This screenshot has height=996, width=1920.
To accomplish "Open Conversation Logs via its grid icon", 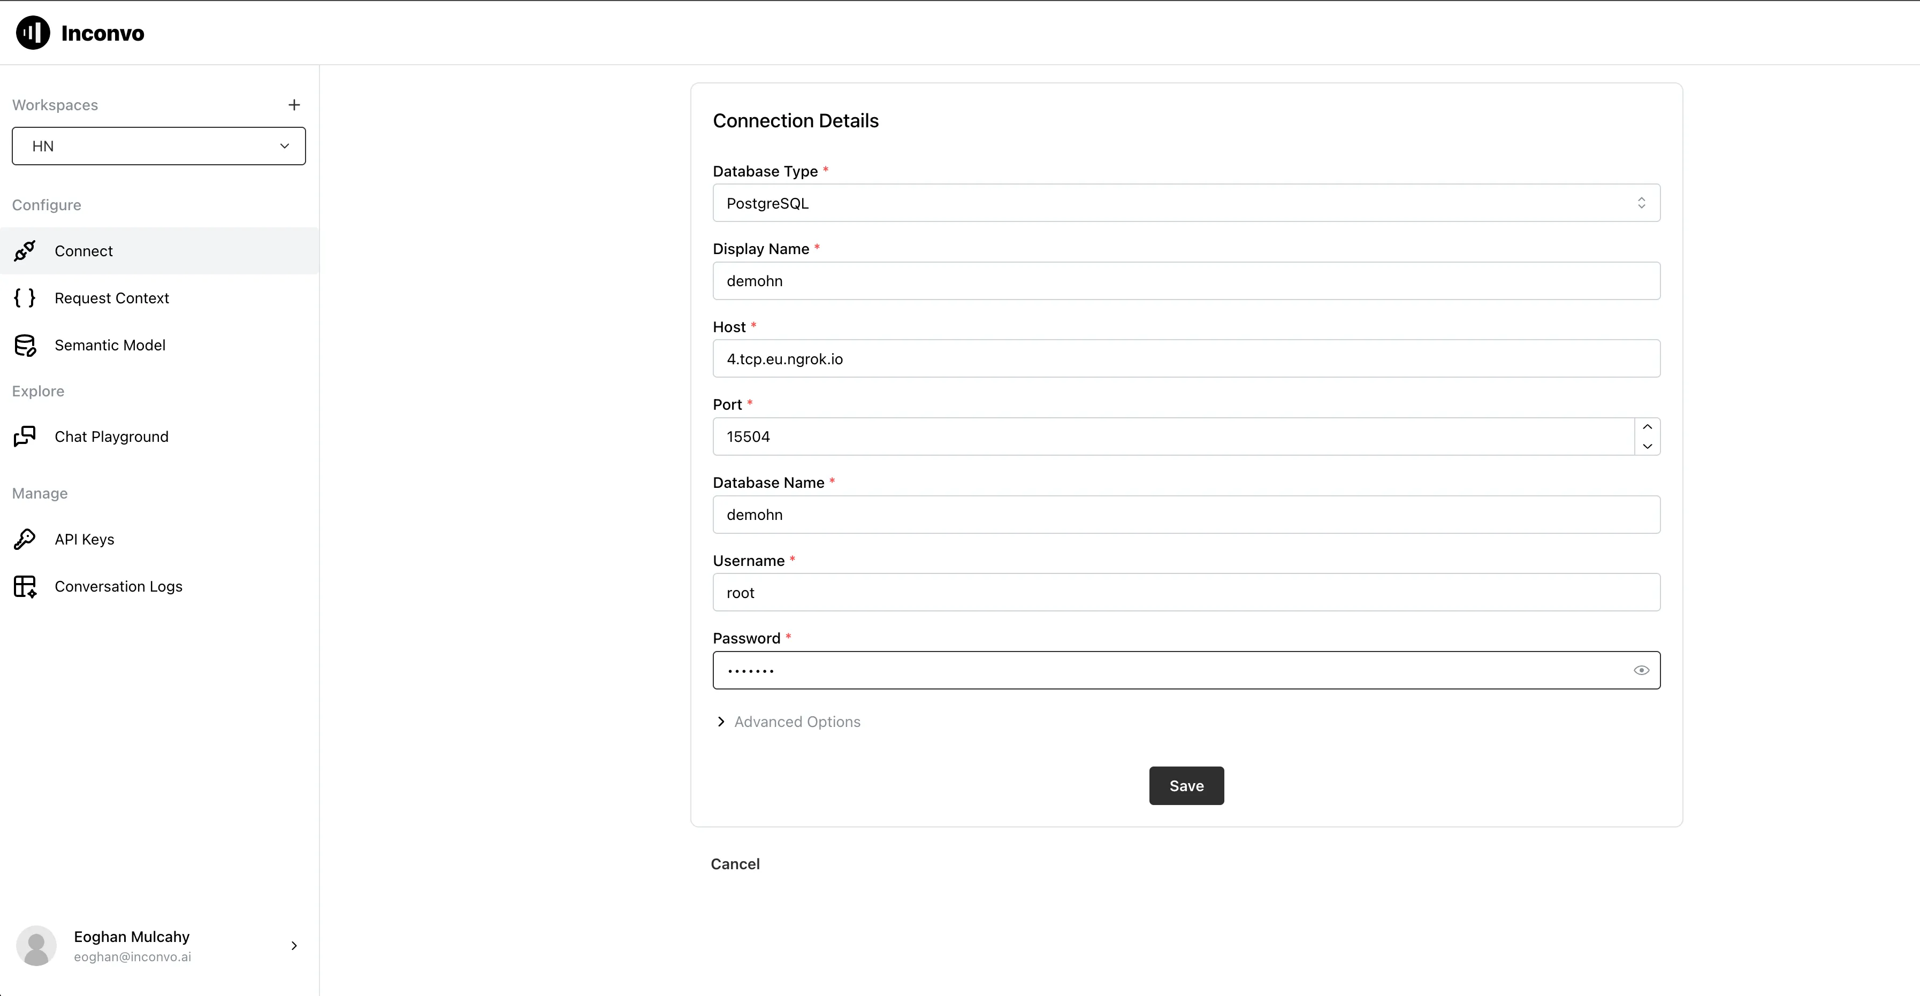I will (x=25, y=586).
